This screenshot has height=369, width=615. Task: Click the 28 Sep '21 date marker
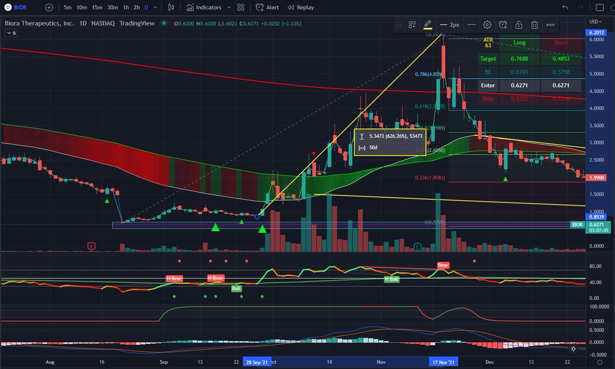pos(257,362)
